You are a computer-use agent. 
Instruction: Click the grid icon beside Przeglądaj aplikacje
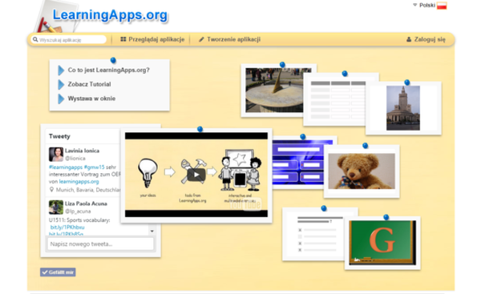click(123, 39)
